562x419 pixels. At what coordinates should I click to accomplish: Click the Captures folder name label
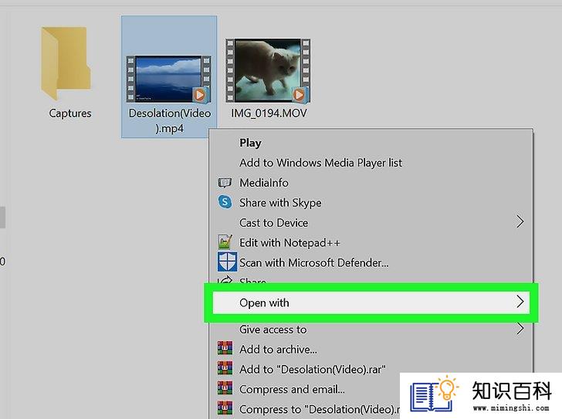(70, 113)
